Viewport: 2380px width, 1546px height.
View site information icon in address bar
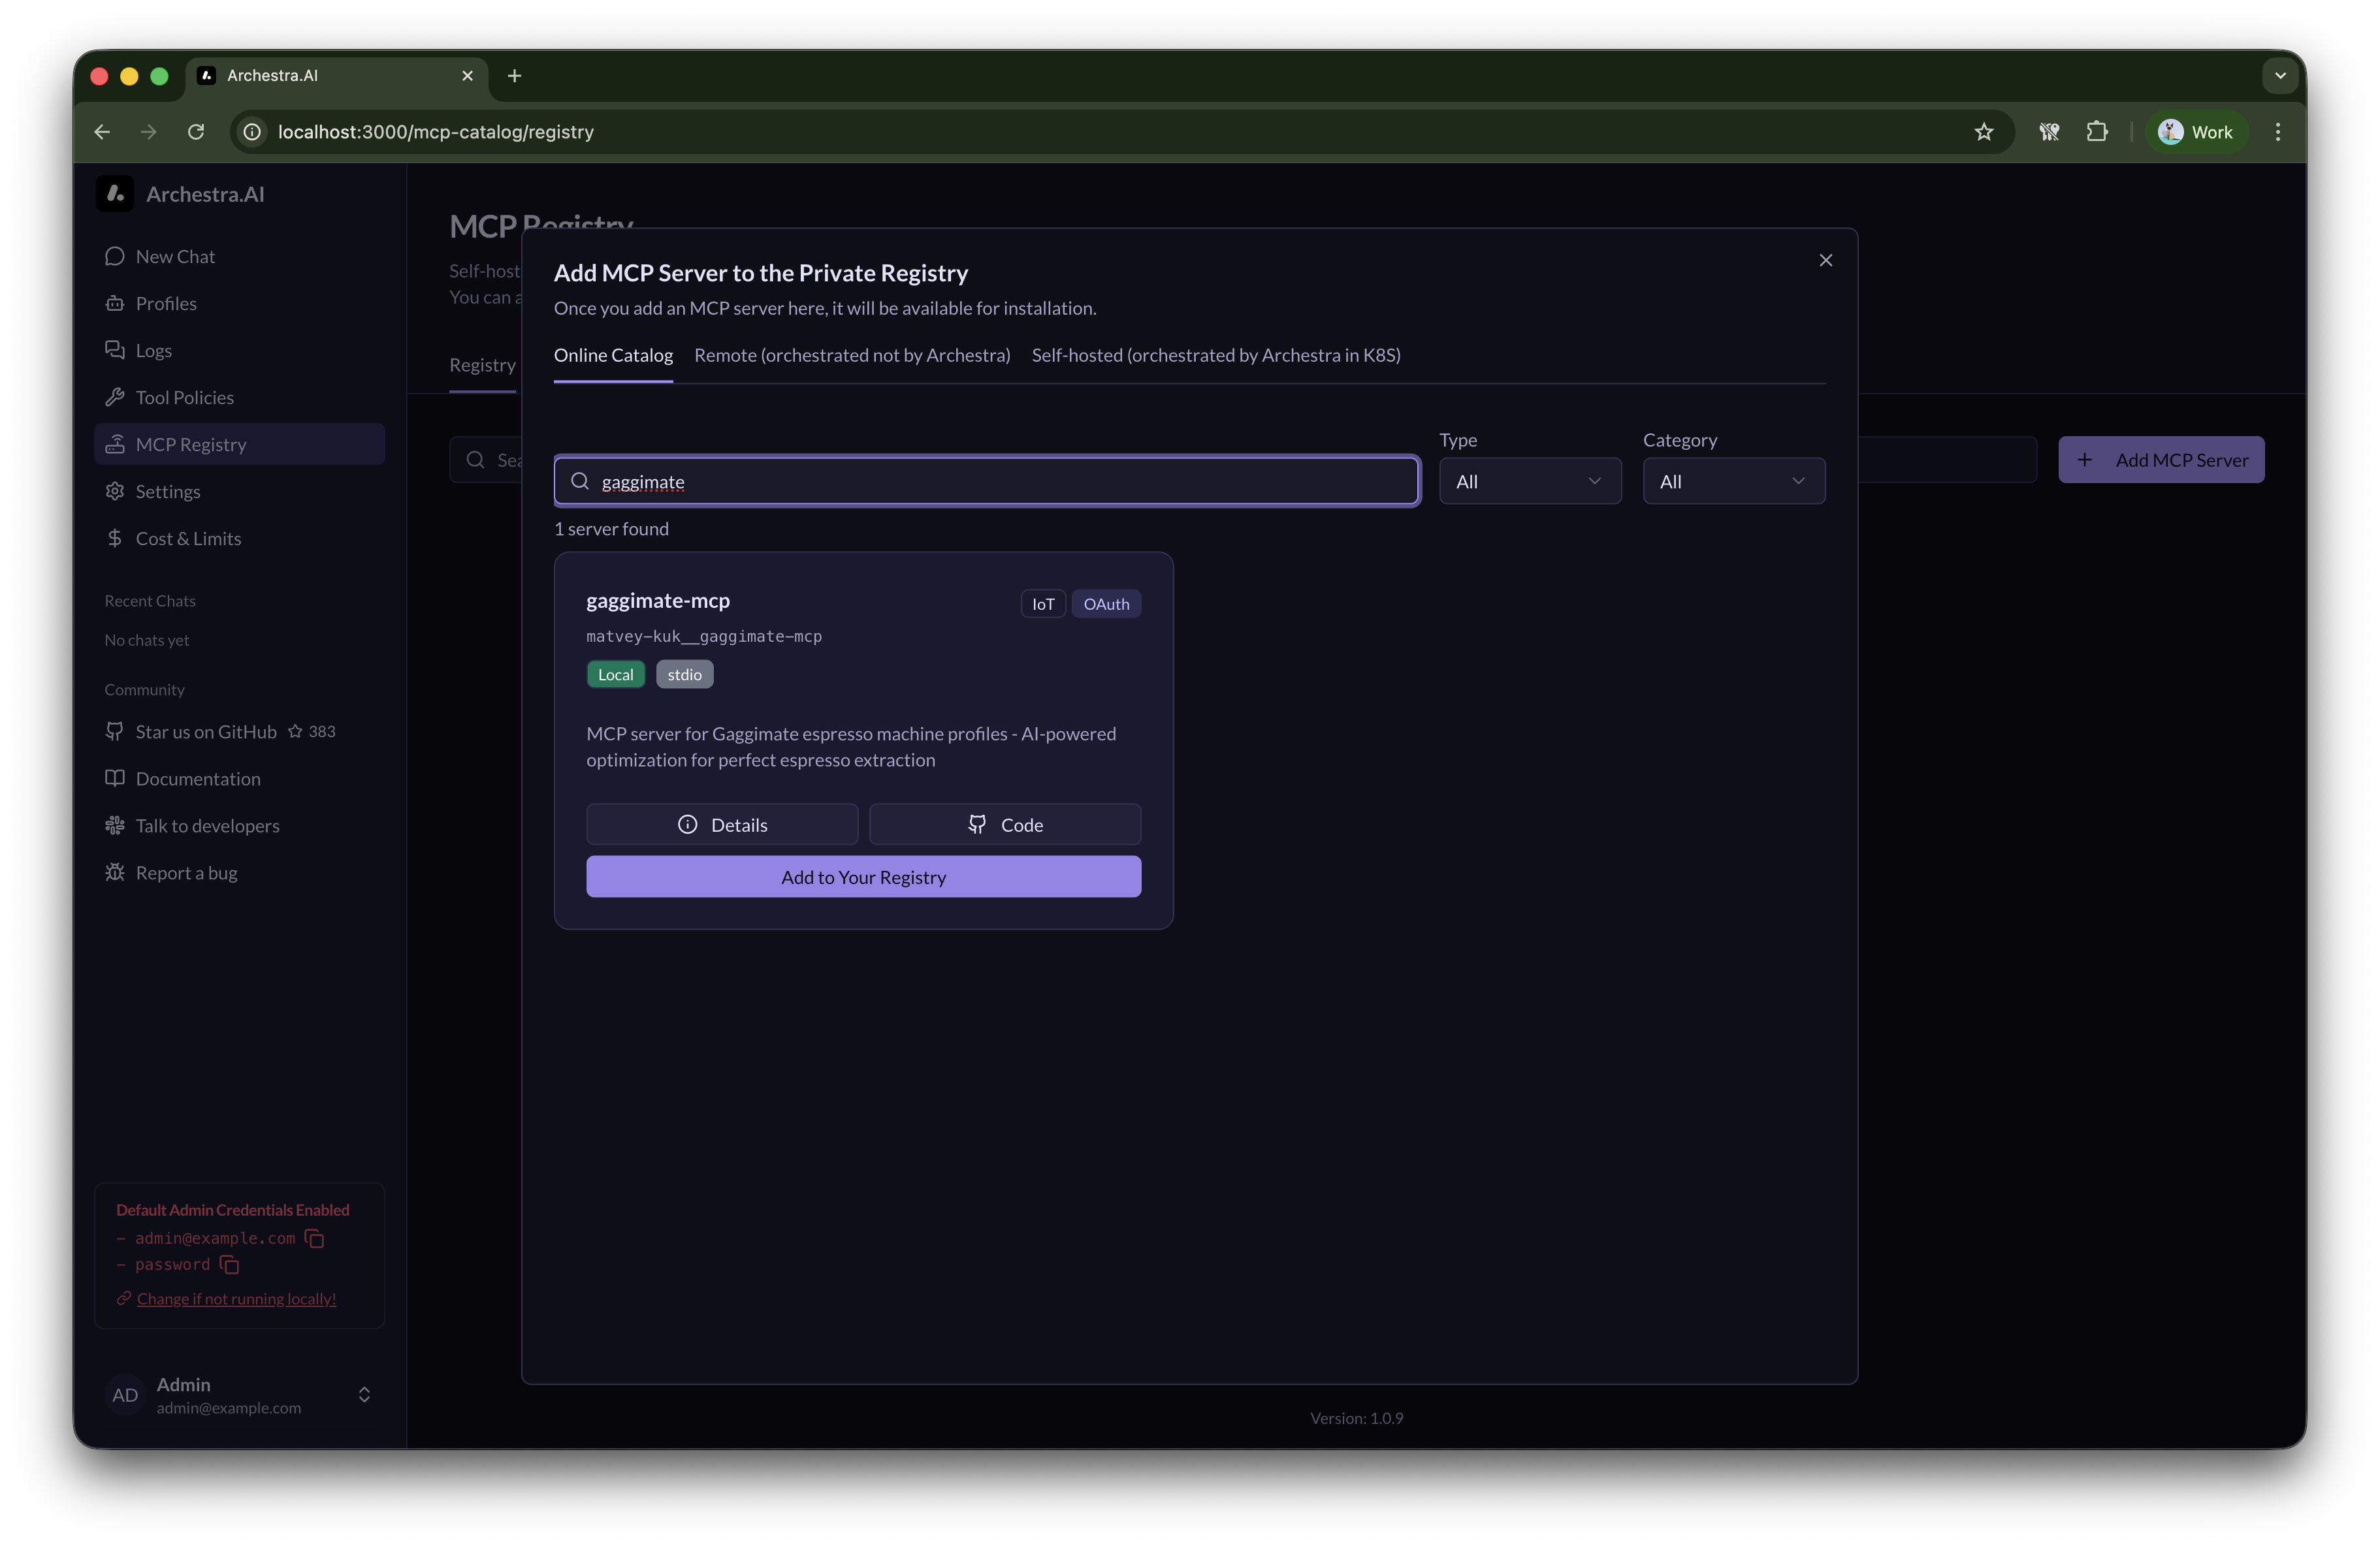(253, 132)
